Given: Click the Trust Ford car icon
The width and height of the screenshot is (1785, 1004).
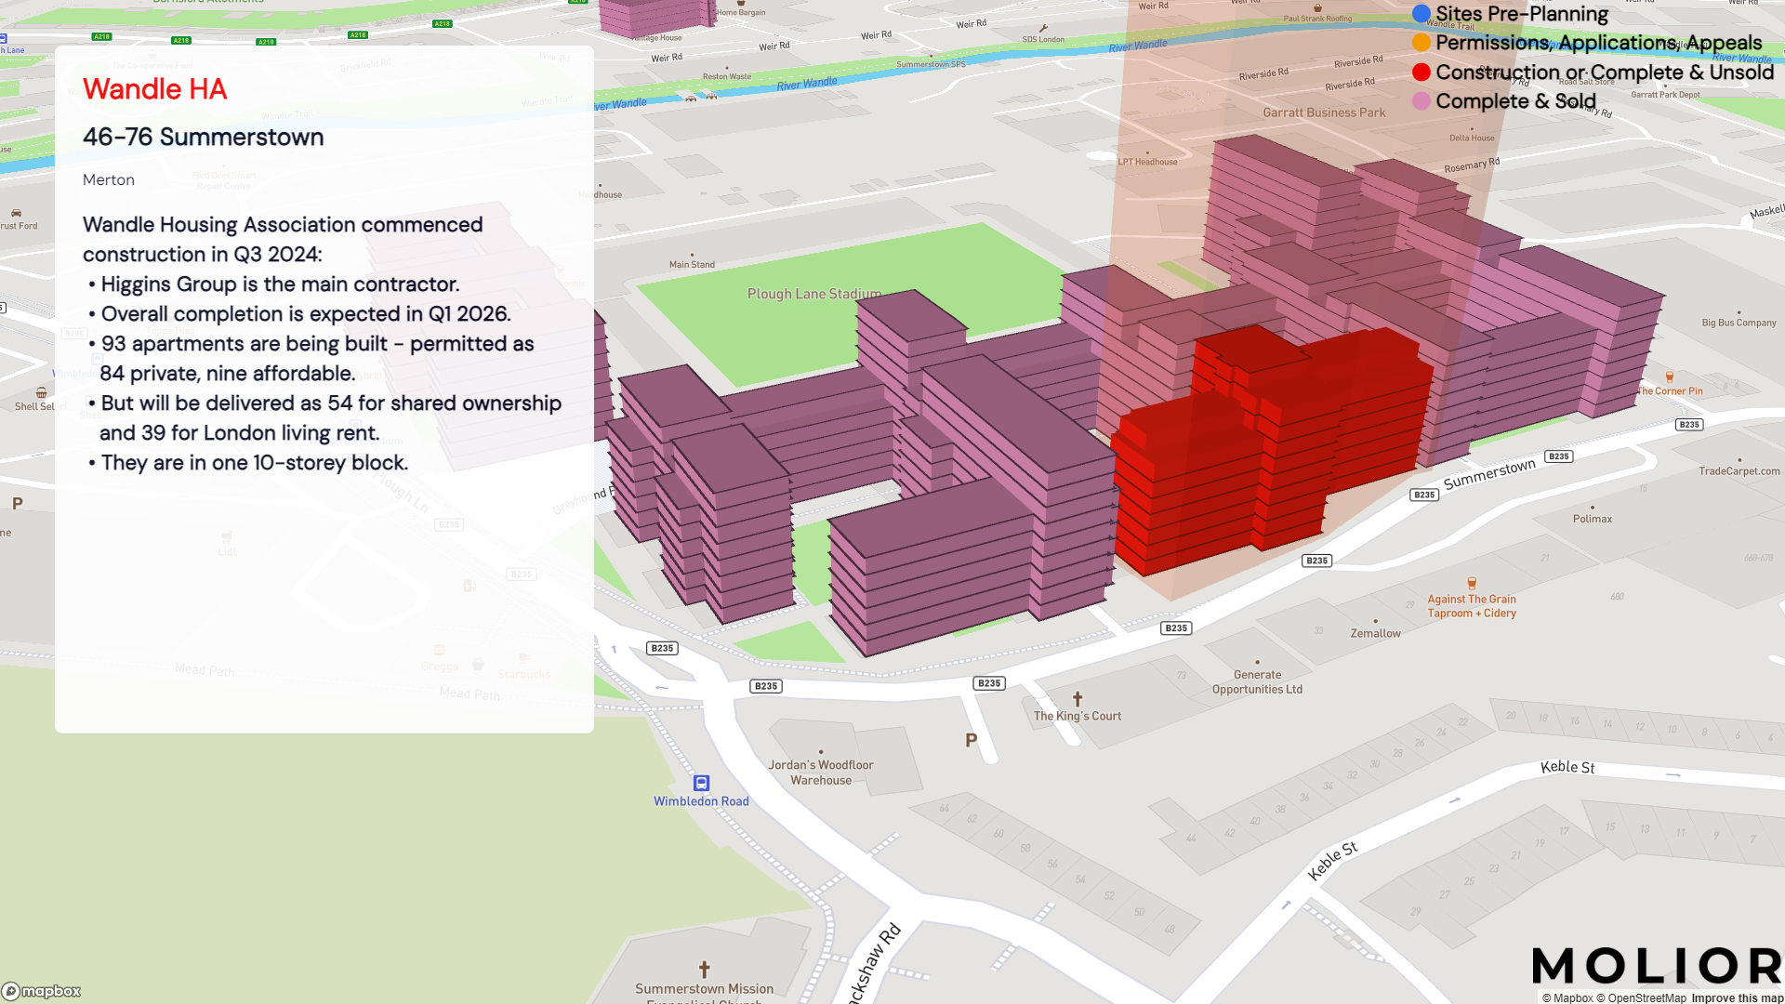Looking at the screenshot, I should [x=16, y=213].
